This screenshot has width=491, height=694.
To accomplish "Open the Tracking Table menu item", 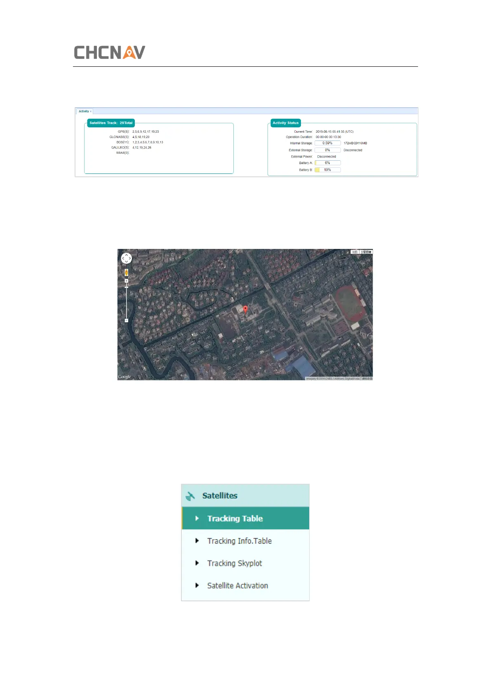I will tap(245, 518).
